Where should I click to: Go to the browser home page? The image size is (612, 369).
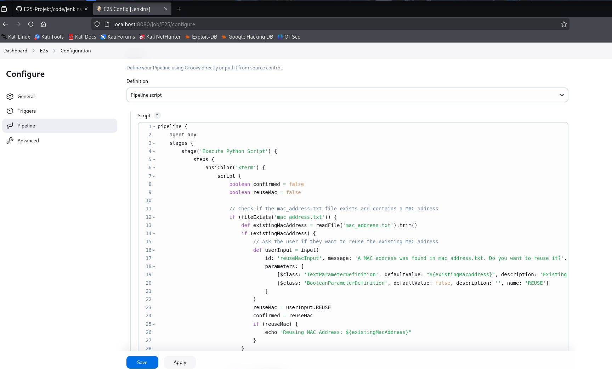tap(43, 24)
